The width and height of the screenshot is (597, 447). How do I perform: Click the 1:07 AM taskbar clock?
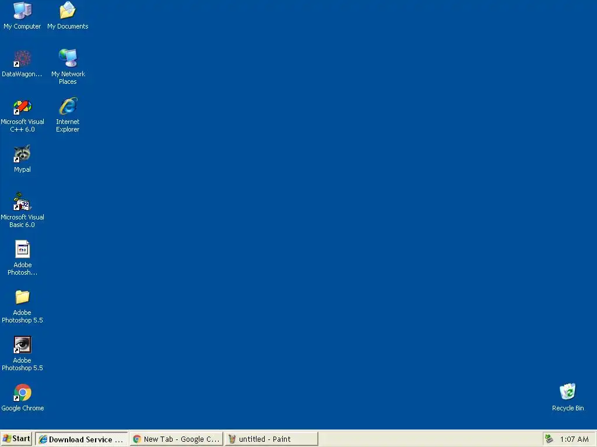(574, 439)
